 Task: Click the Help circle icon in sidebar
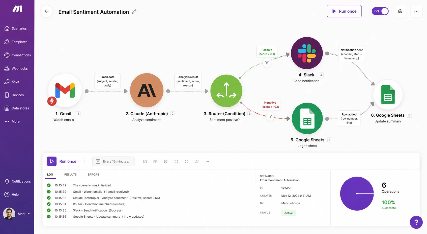coord(7,194)
